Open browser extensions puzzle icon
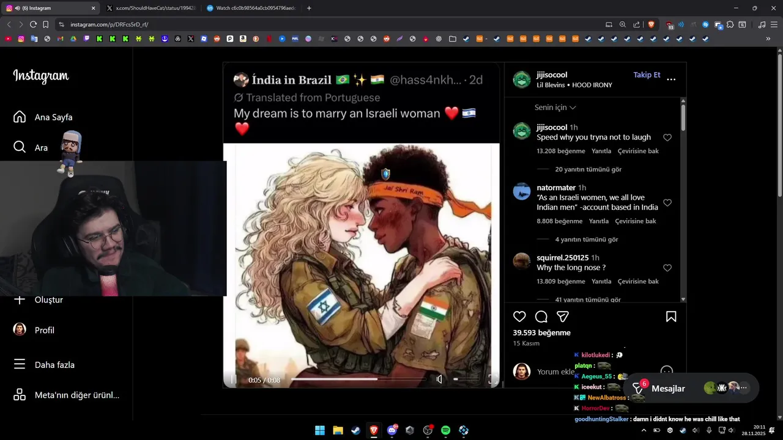 point(730,24)
